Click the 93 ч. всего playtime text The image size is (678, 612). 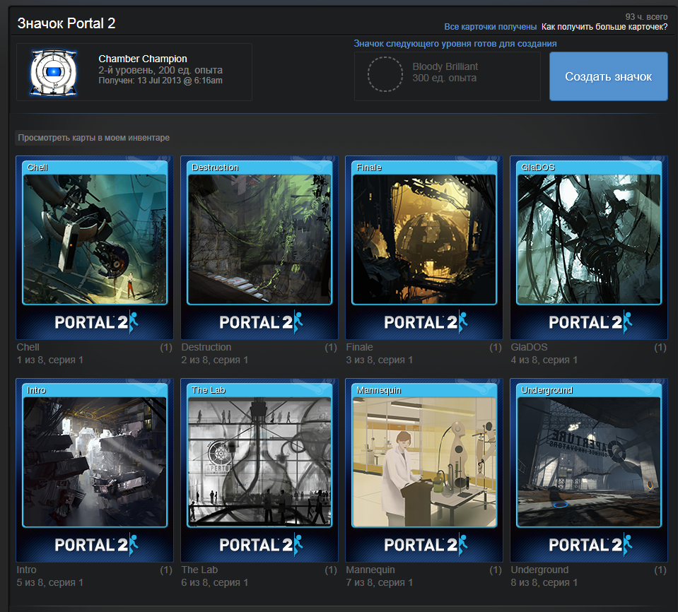point(646,17)
